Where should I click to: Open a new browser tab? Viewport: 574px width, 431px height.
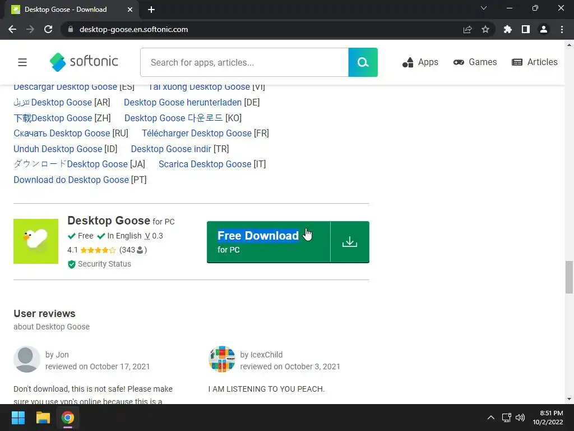(x=151, y=10)
